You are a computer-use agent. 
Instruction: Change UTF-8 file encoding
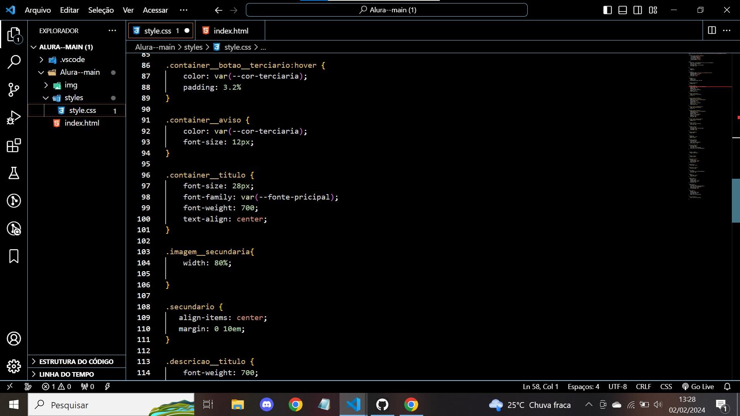(617, 386)
